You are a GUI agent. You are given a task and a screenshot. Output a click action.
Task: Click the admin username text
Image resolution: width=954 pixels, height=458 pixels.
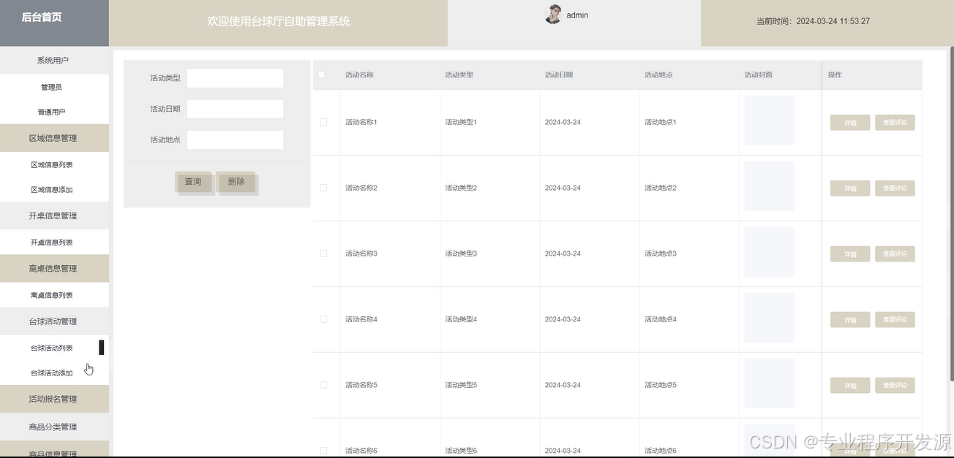[577, 15]
